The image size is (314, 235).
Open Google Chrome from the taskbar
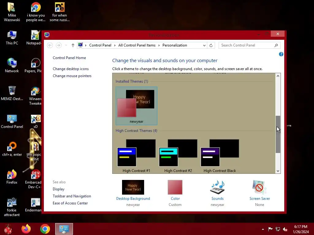pyautogui.click(x=45, y=229)
